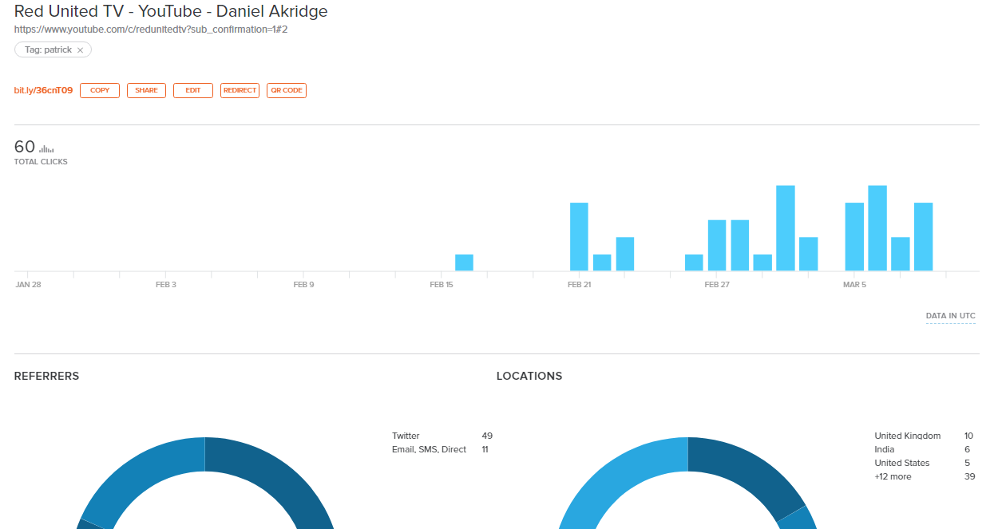Viewport: 998px width, 529px height.
Task: Click the REDIRECT button
Action: coord(240,90)
